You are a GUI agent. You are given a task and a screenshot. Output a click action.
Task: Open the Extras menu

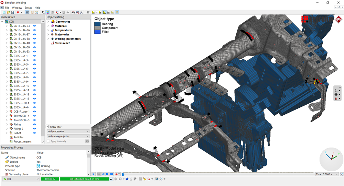[x=28, y=8]
